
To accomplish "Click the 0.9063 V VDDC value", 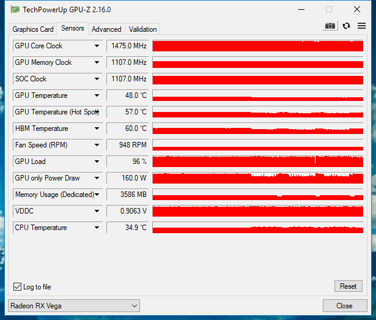I will click(x=128, y=211).
